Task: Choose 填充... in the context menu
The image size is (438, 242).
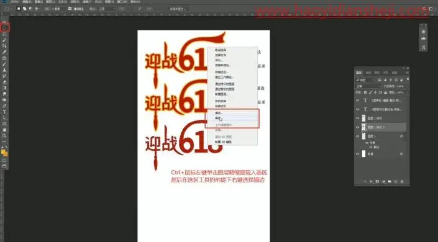Action: click(219, 113)
